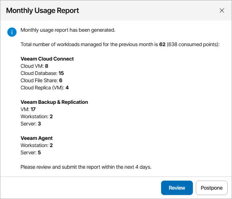
Task: Click Server: 3 under Veeam Backup & Replication
Action: tap(30, 124)
